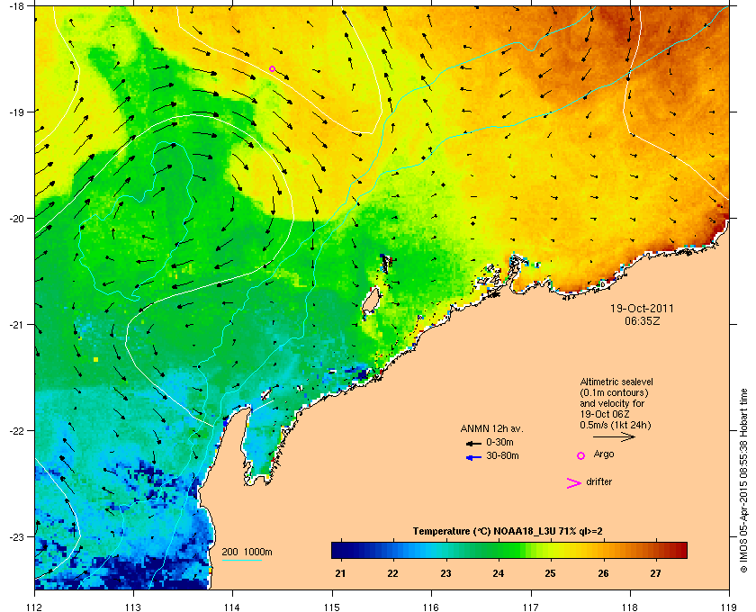Click the colorbar tick label 26
The height and width of the screenshot is (612, 756).
click(603, 573)
